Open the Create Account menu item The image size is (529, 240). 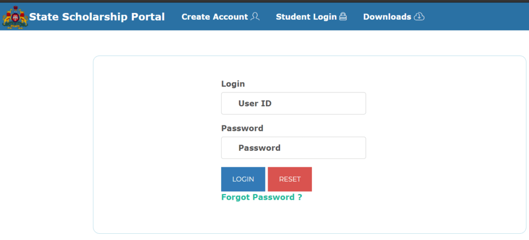[214, 17]
